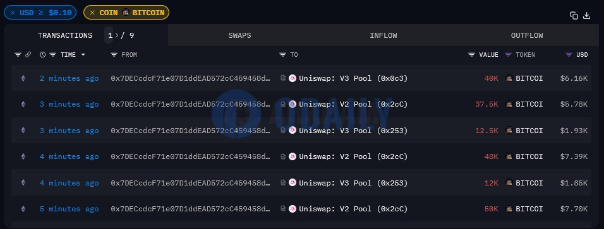This screenshot has height=229, width=604.
Task: Switch to the OUTFLOW tab
Action: (x=527, y=35)
